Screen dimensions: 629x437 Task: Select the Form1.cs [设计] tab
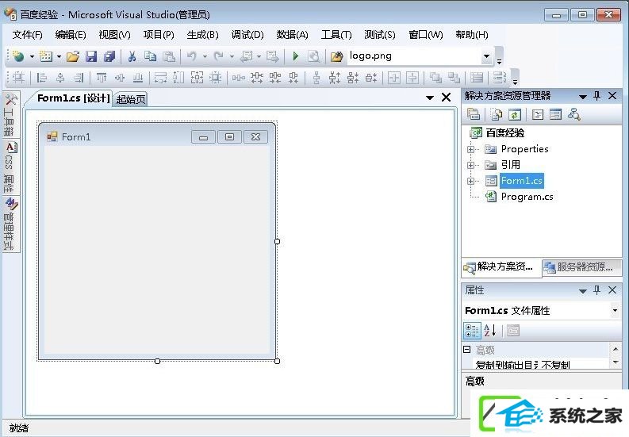click(x=73, y=98)
